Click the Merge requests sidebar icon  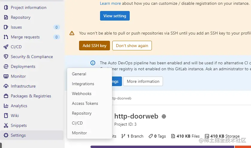[6, 37]
